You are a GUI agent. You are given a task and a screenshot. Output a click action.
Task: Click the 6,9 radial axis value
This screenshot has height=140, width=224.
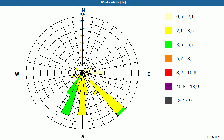tap(82, 43)
